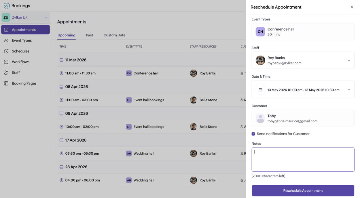
Task: Expand the Date & Time picker
Action: coord(349,89)
